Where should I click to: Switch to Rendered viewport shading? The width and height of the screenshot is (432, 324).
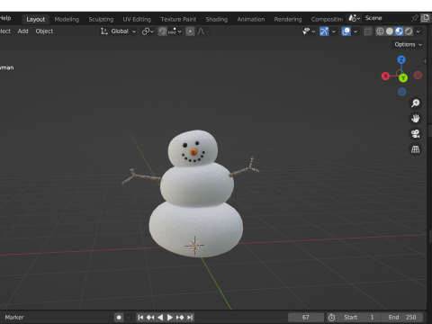409,31
